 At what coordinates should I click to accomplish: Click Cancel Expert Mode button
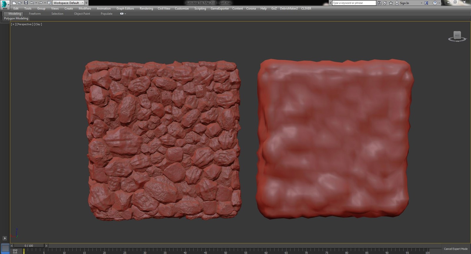click(456, 249)
